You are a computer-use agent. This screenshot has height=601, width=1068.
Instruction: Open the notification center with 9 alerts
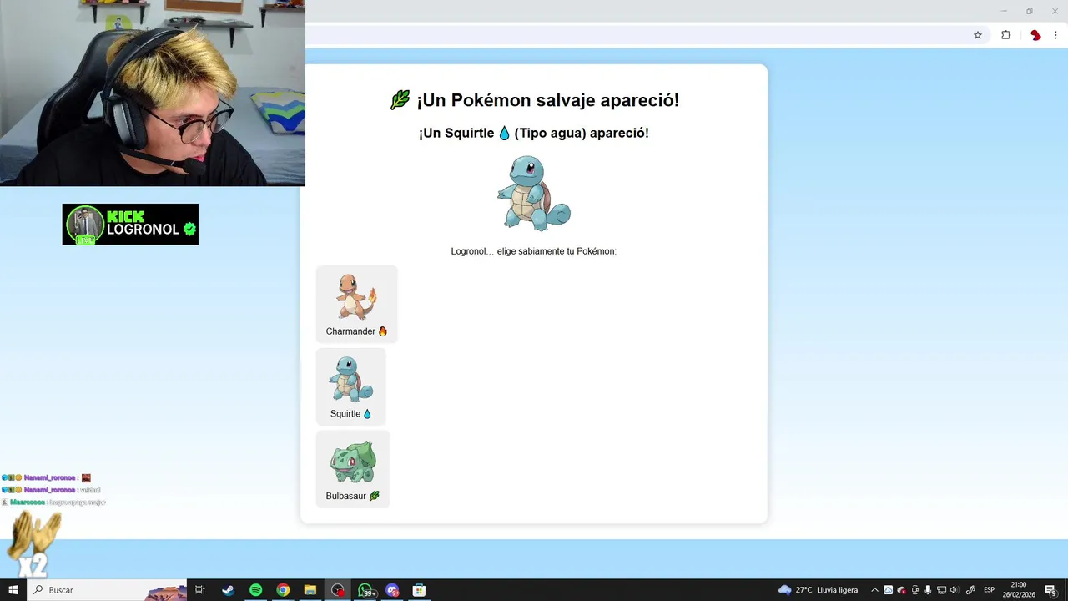pos(1051,590)
